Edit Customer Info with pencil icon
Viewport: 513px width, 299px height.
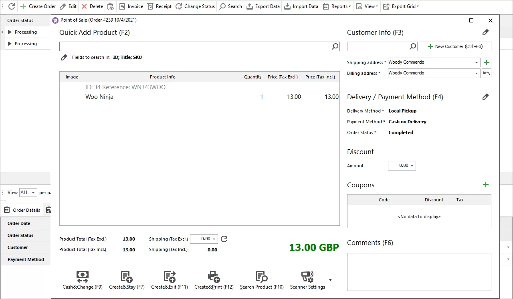point(485,32)
